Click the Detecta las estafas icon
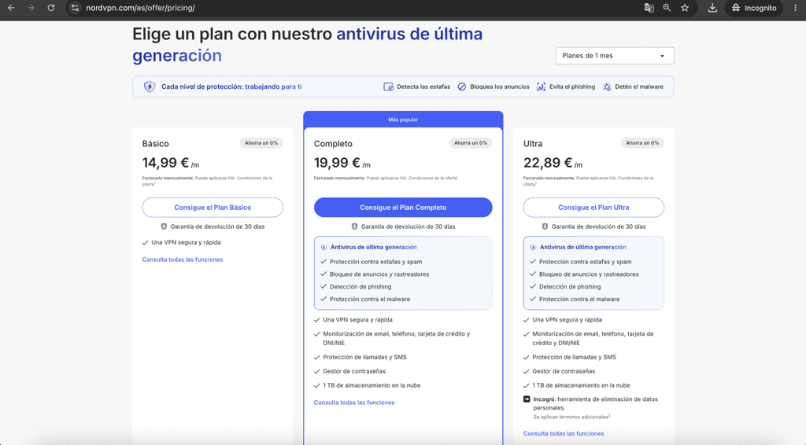 pyautogui.click(x=388, y=86)
